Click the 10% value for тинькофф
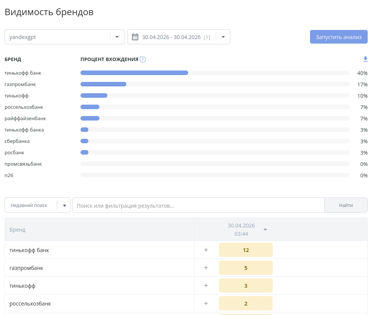Screen dimensions: 373x315 (362, 96)
